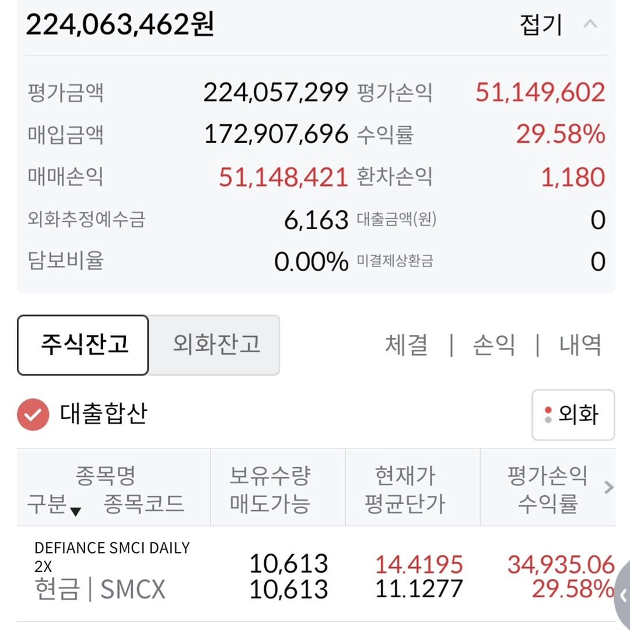The image size is (630, 630).
Task: Click the 종목코드 column header
Action: [143, 503]
